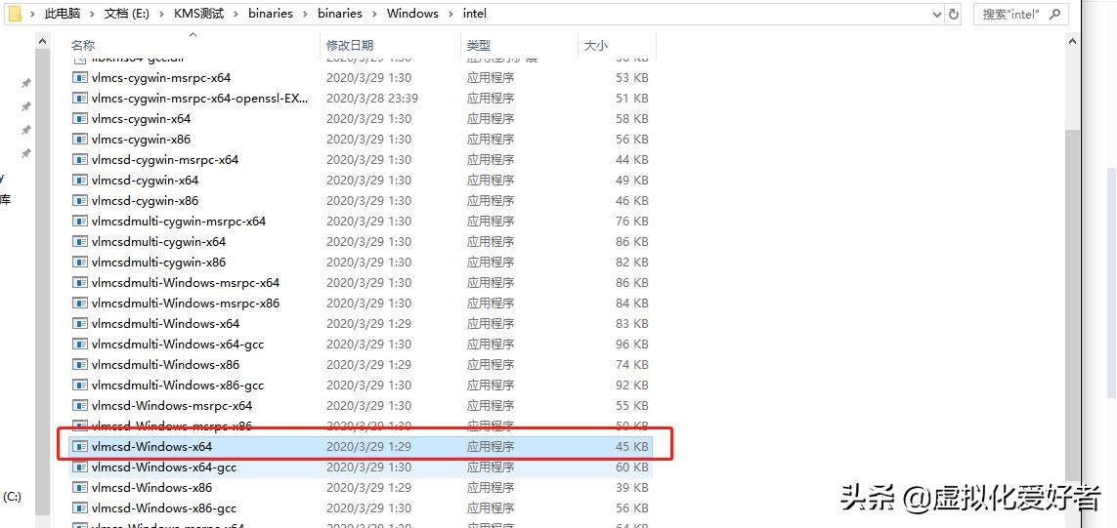Click the vlmcsd-cygwin-x86 file icon

tap(80, 201)
